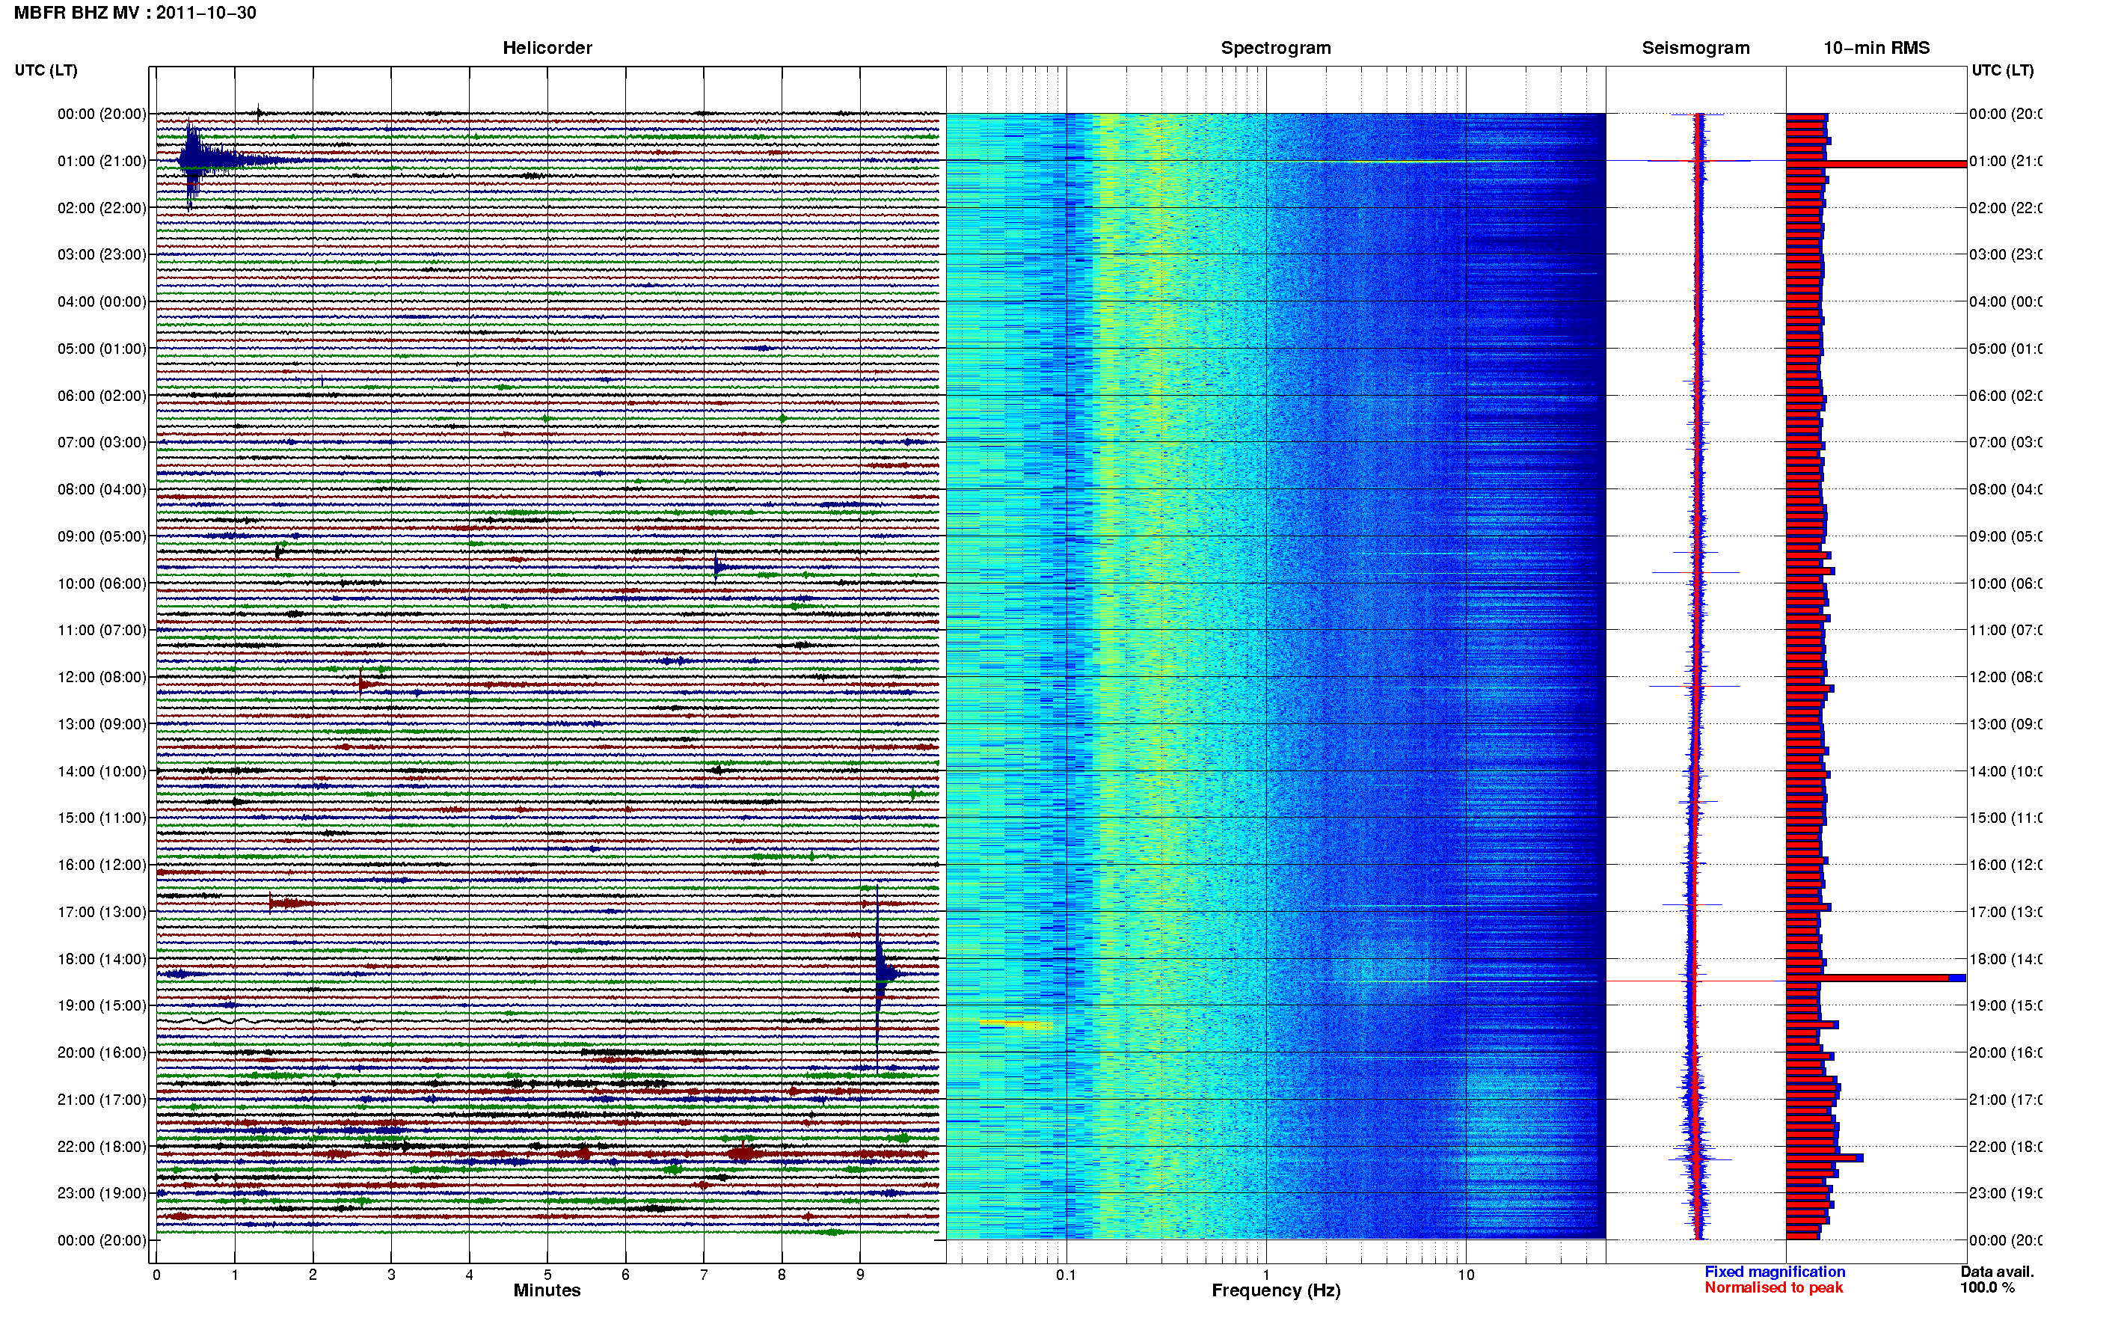Click the minute tick label '0'
Image resolution: width=2127 pixels, height=1330 pixels.
click(x=156, y=1275)
